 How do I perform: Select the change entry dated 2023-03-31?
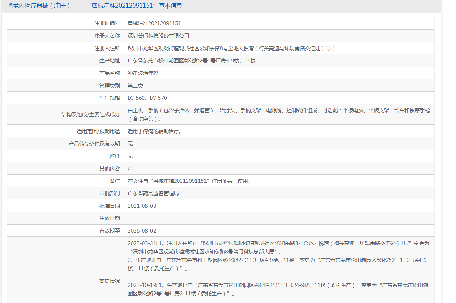[x=278, y=247]
